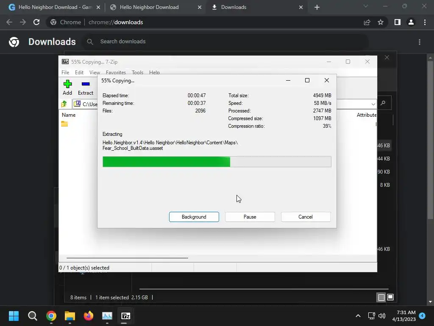Open Chrome profile avatar icon
This screenshot has width=434, height=326.
point(411,22)
